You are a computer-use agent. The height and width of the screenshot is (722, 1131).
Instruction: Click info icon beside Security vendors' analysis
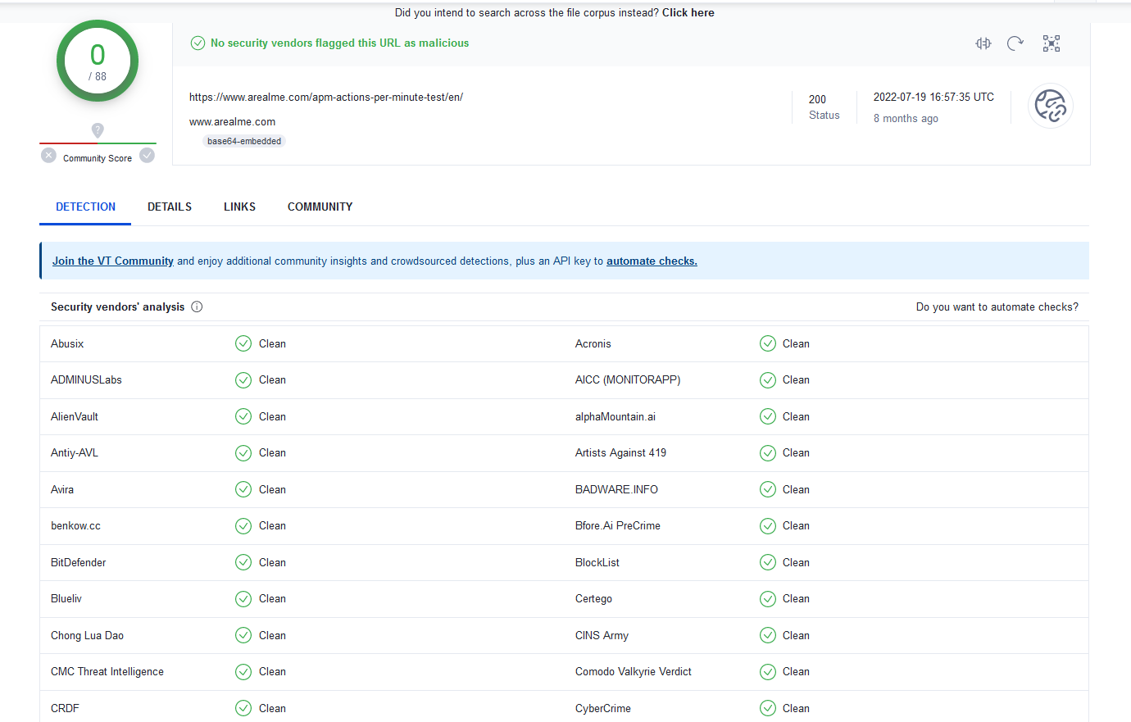[x=197, y=307]
